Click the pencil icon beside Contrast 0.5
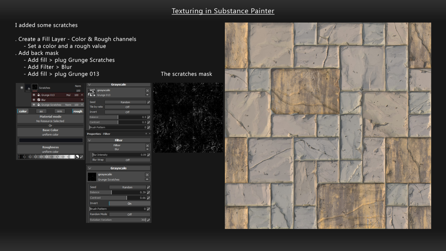 click(x=149, y=122)
